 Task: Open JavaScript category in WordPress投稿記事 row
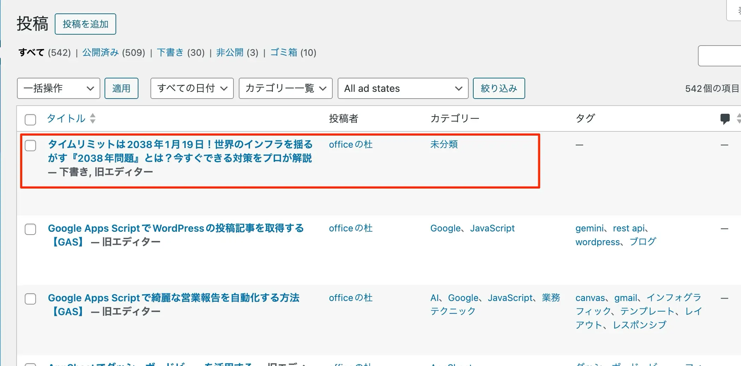coord(492,228)
